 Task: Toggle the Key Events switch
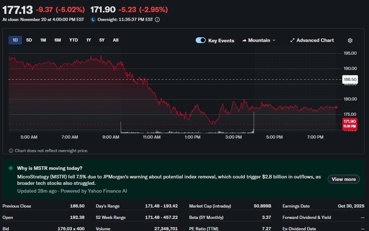pos(201,41)
